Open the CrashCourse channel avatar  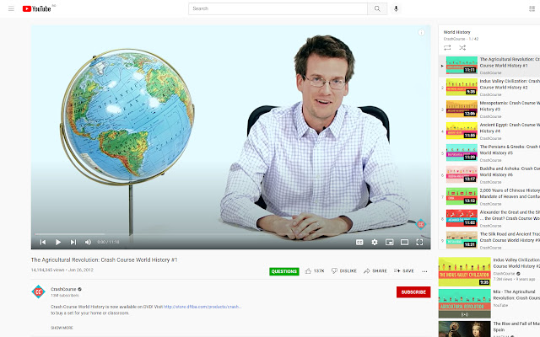[38, 292]
